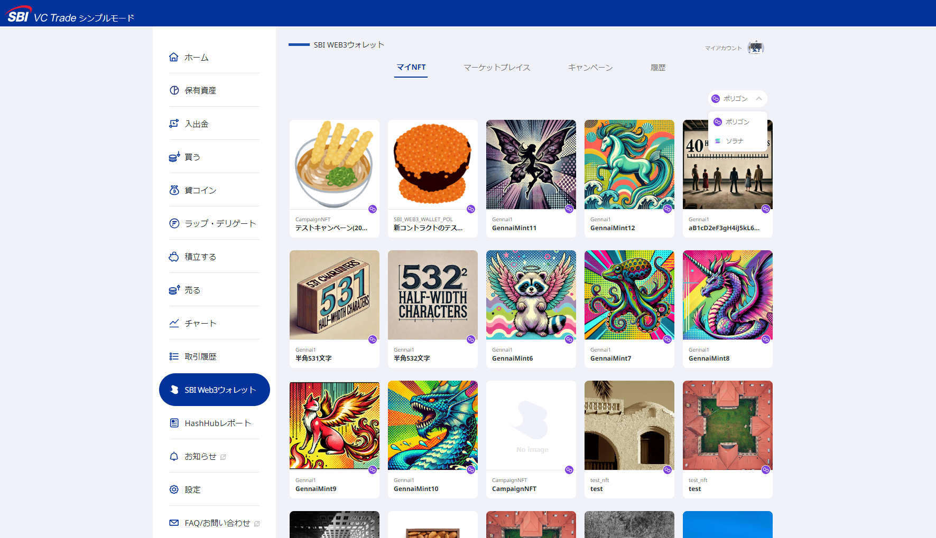
Task: Open the 半角532文字 NFT thumbnail
Action: (x=433, y=295)
